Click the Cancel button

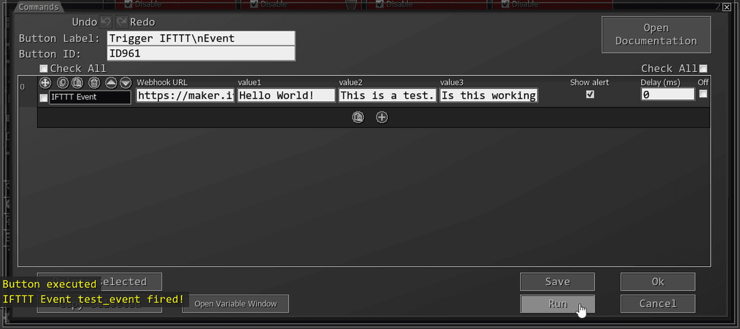click(658, 304)
